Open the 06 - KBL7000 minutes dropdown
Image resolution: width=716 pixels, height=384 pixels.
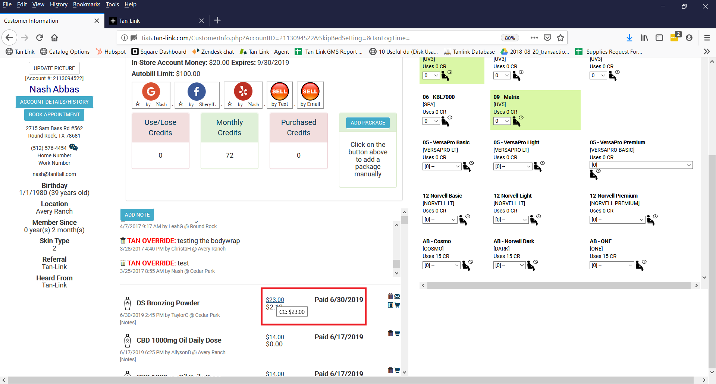(x=431, y=121)
